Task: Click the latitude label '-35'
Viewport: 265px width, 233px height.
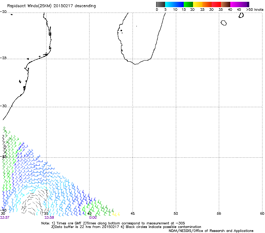Action: click(3, 157)
